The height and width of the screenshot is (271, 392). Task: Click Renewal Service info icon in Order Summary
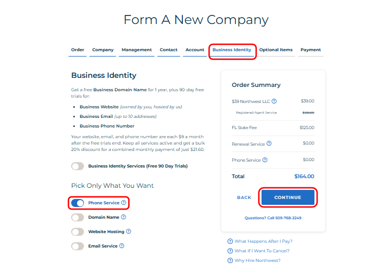click(x=269, y=144)
